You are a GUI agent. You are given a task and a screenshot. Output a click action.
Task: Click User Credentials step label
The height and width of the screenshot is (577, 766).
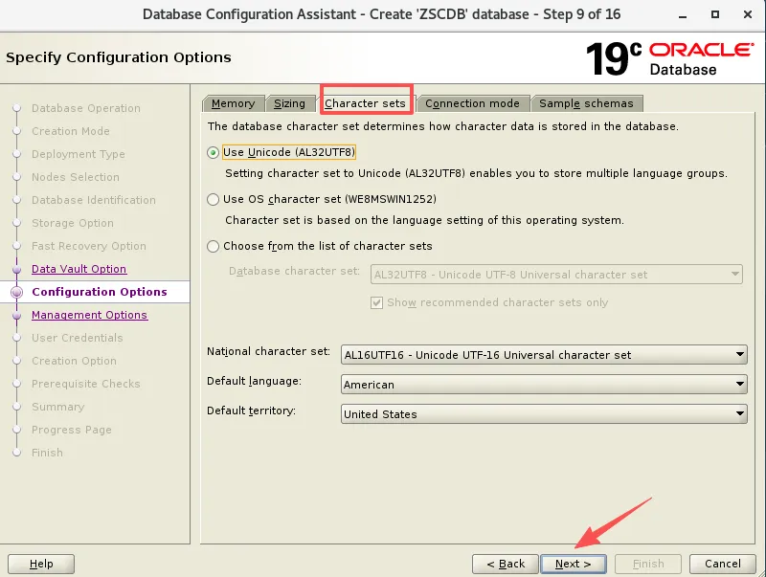click(x=78, y=338)
